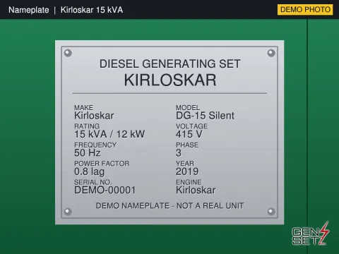339x254 pixels.
Task: Click the rating value '15 kVA / 12 kW'
Action: (x=109, y=134)
